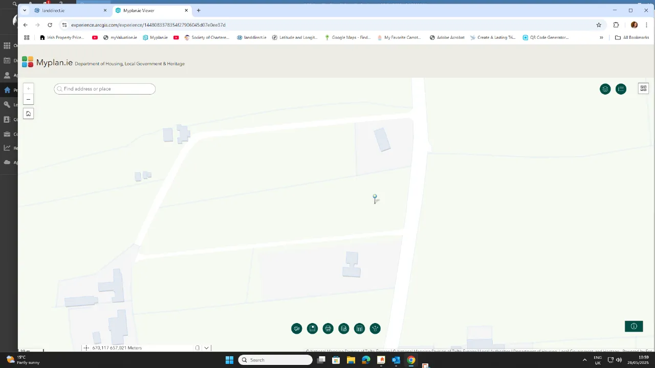Open the Layers widget on the map
This screenshot has width=655, height=368.
pos(605,89)
